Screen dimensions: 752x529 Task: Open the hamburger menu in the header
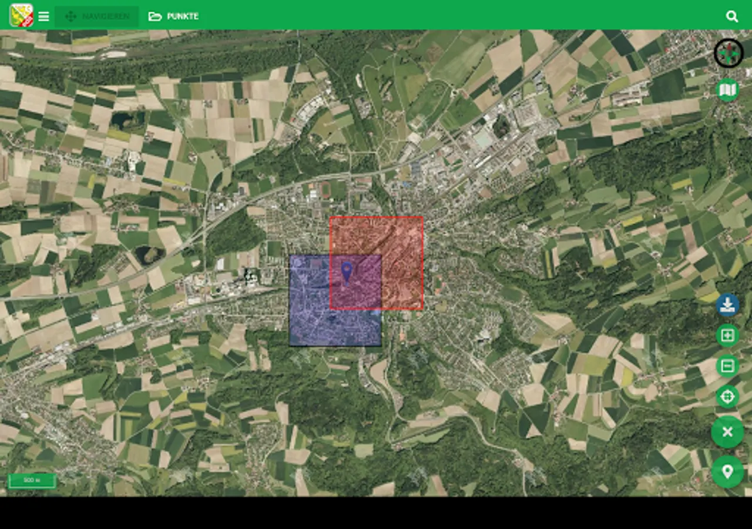(43, 16)
